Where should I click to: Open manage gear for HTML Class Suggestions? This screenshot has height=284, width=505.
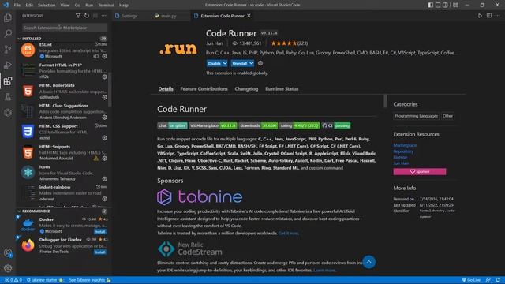pyautogui.click(x=104, y=118)
